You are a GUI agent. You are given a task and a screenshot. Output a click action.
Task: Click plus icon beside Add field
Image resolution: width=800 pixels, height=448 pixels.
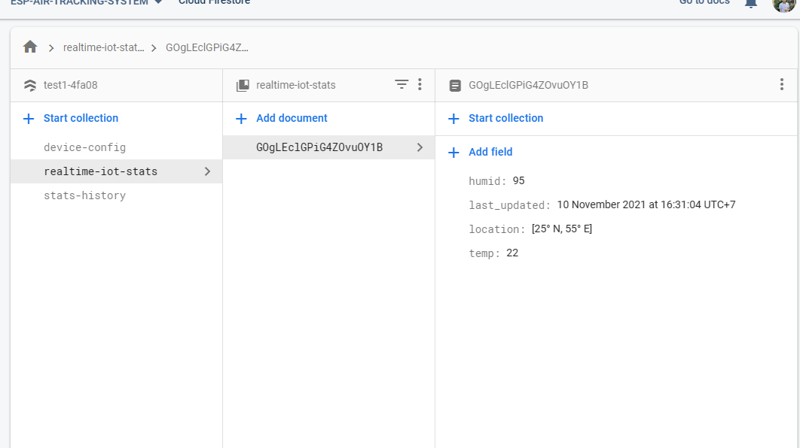[x=453, y=153]
